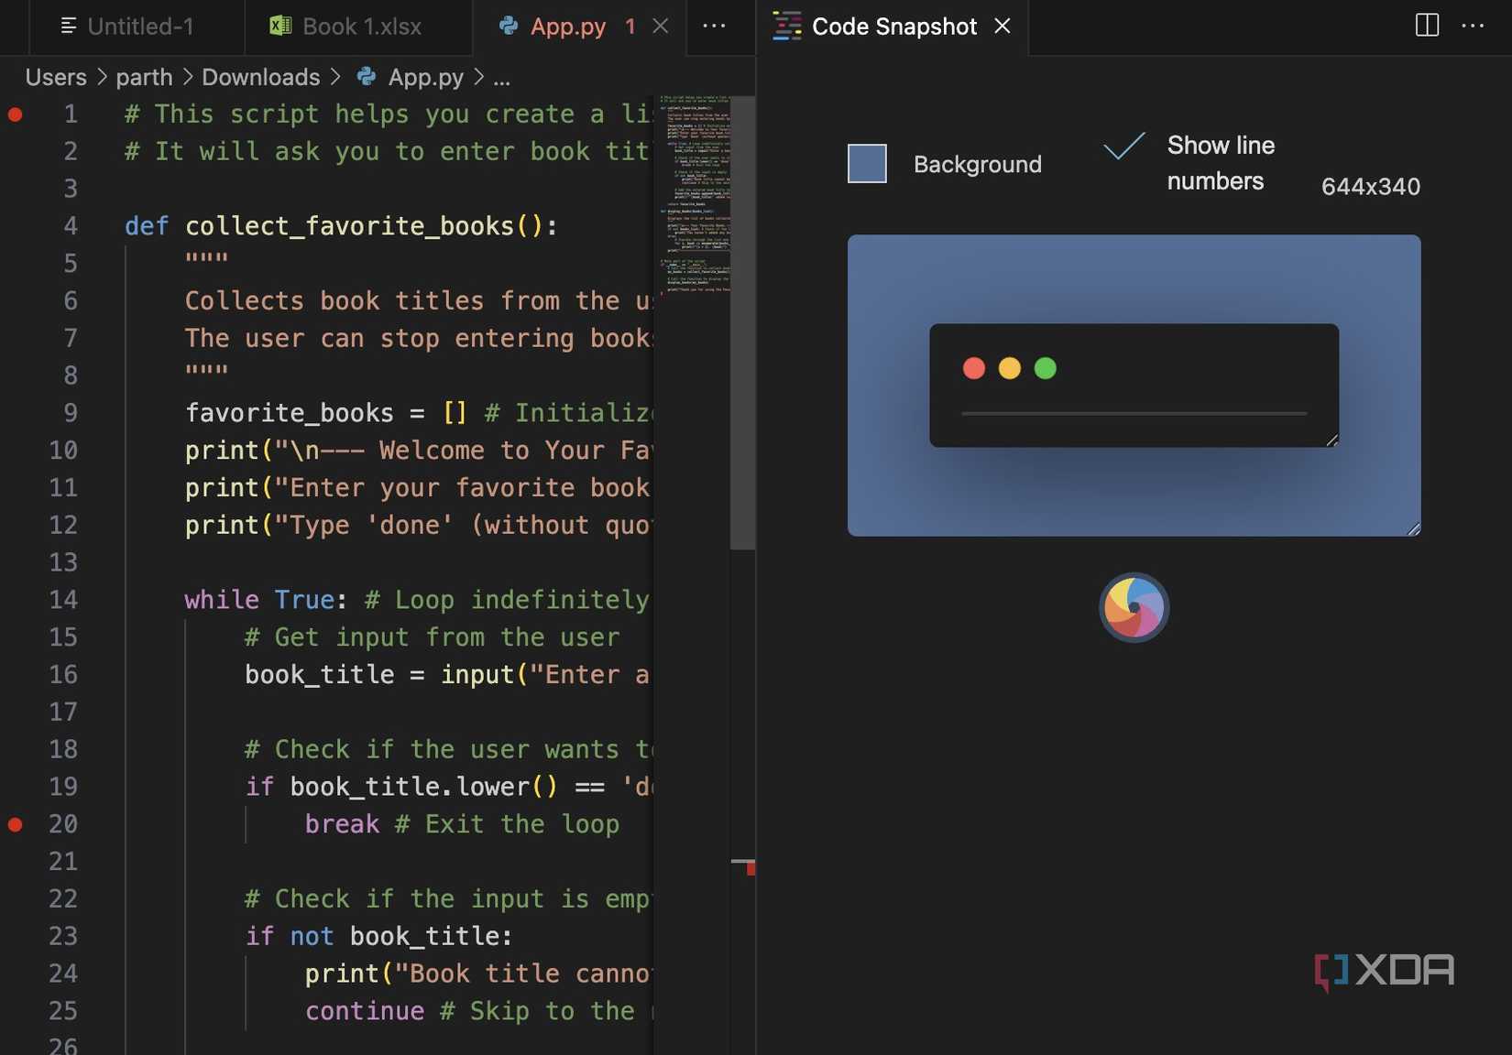
Task: Click the Python icon in the breadcrumb bar
Action: [x=366, y=77]
